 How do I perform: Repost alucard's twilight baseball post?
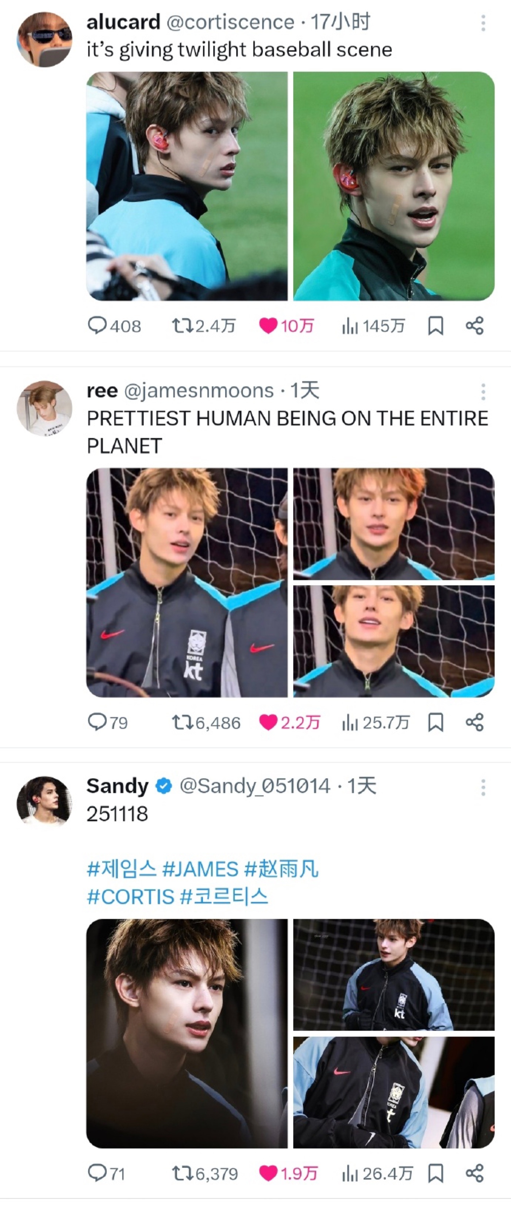(182, 325)
